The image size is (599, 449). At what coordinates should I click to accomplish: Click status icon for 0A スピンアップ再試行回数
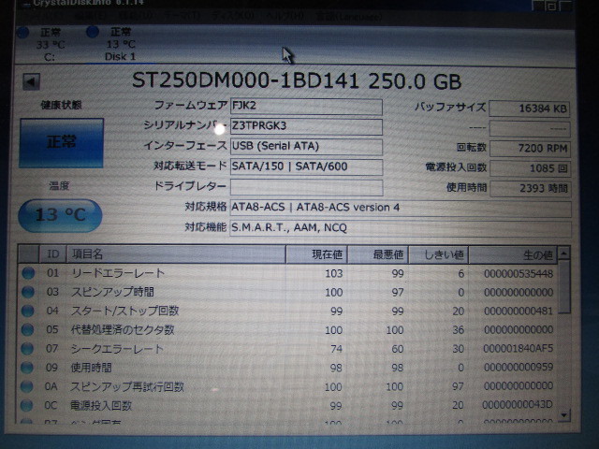click(x=26, y=386)
